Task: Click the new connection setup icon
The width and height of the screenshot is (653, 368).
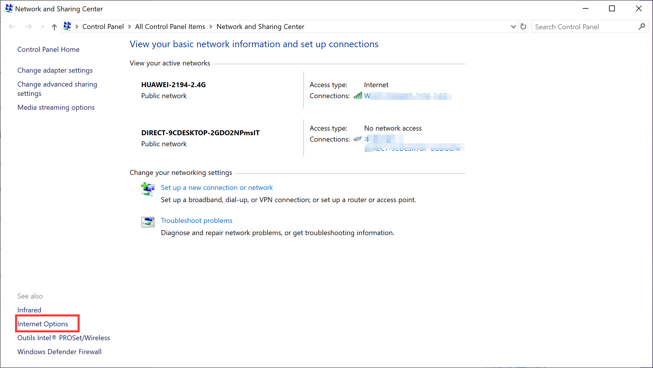Action: (148, 189)
